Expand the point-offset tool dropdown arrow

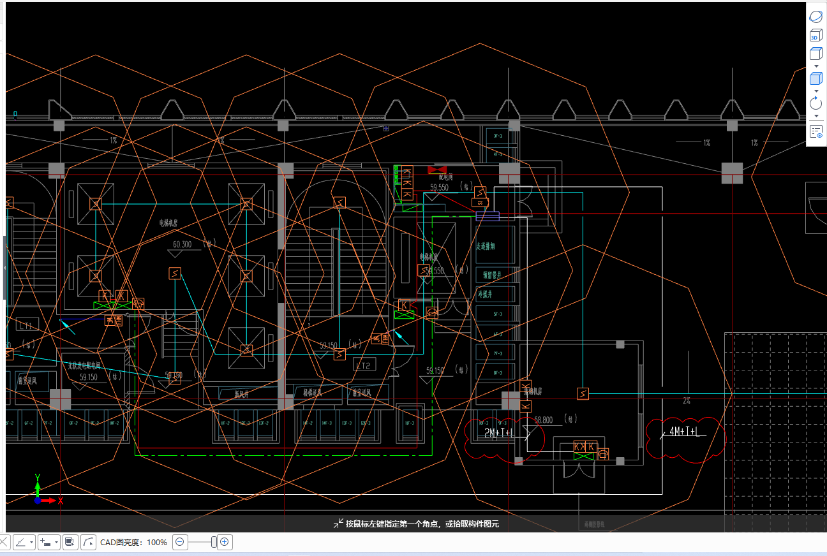tap(57, 543)
